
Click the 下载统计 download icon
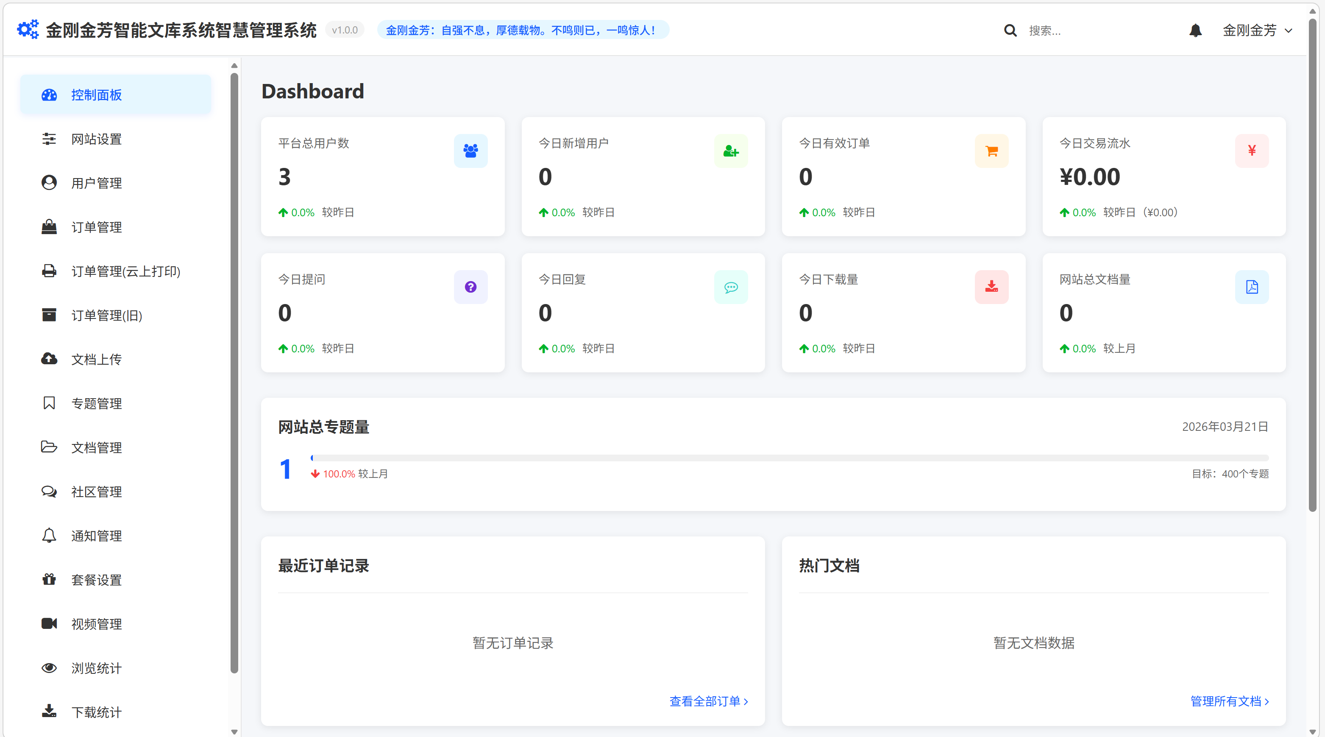click(x=49, y=712)
